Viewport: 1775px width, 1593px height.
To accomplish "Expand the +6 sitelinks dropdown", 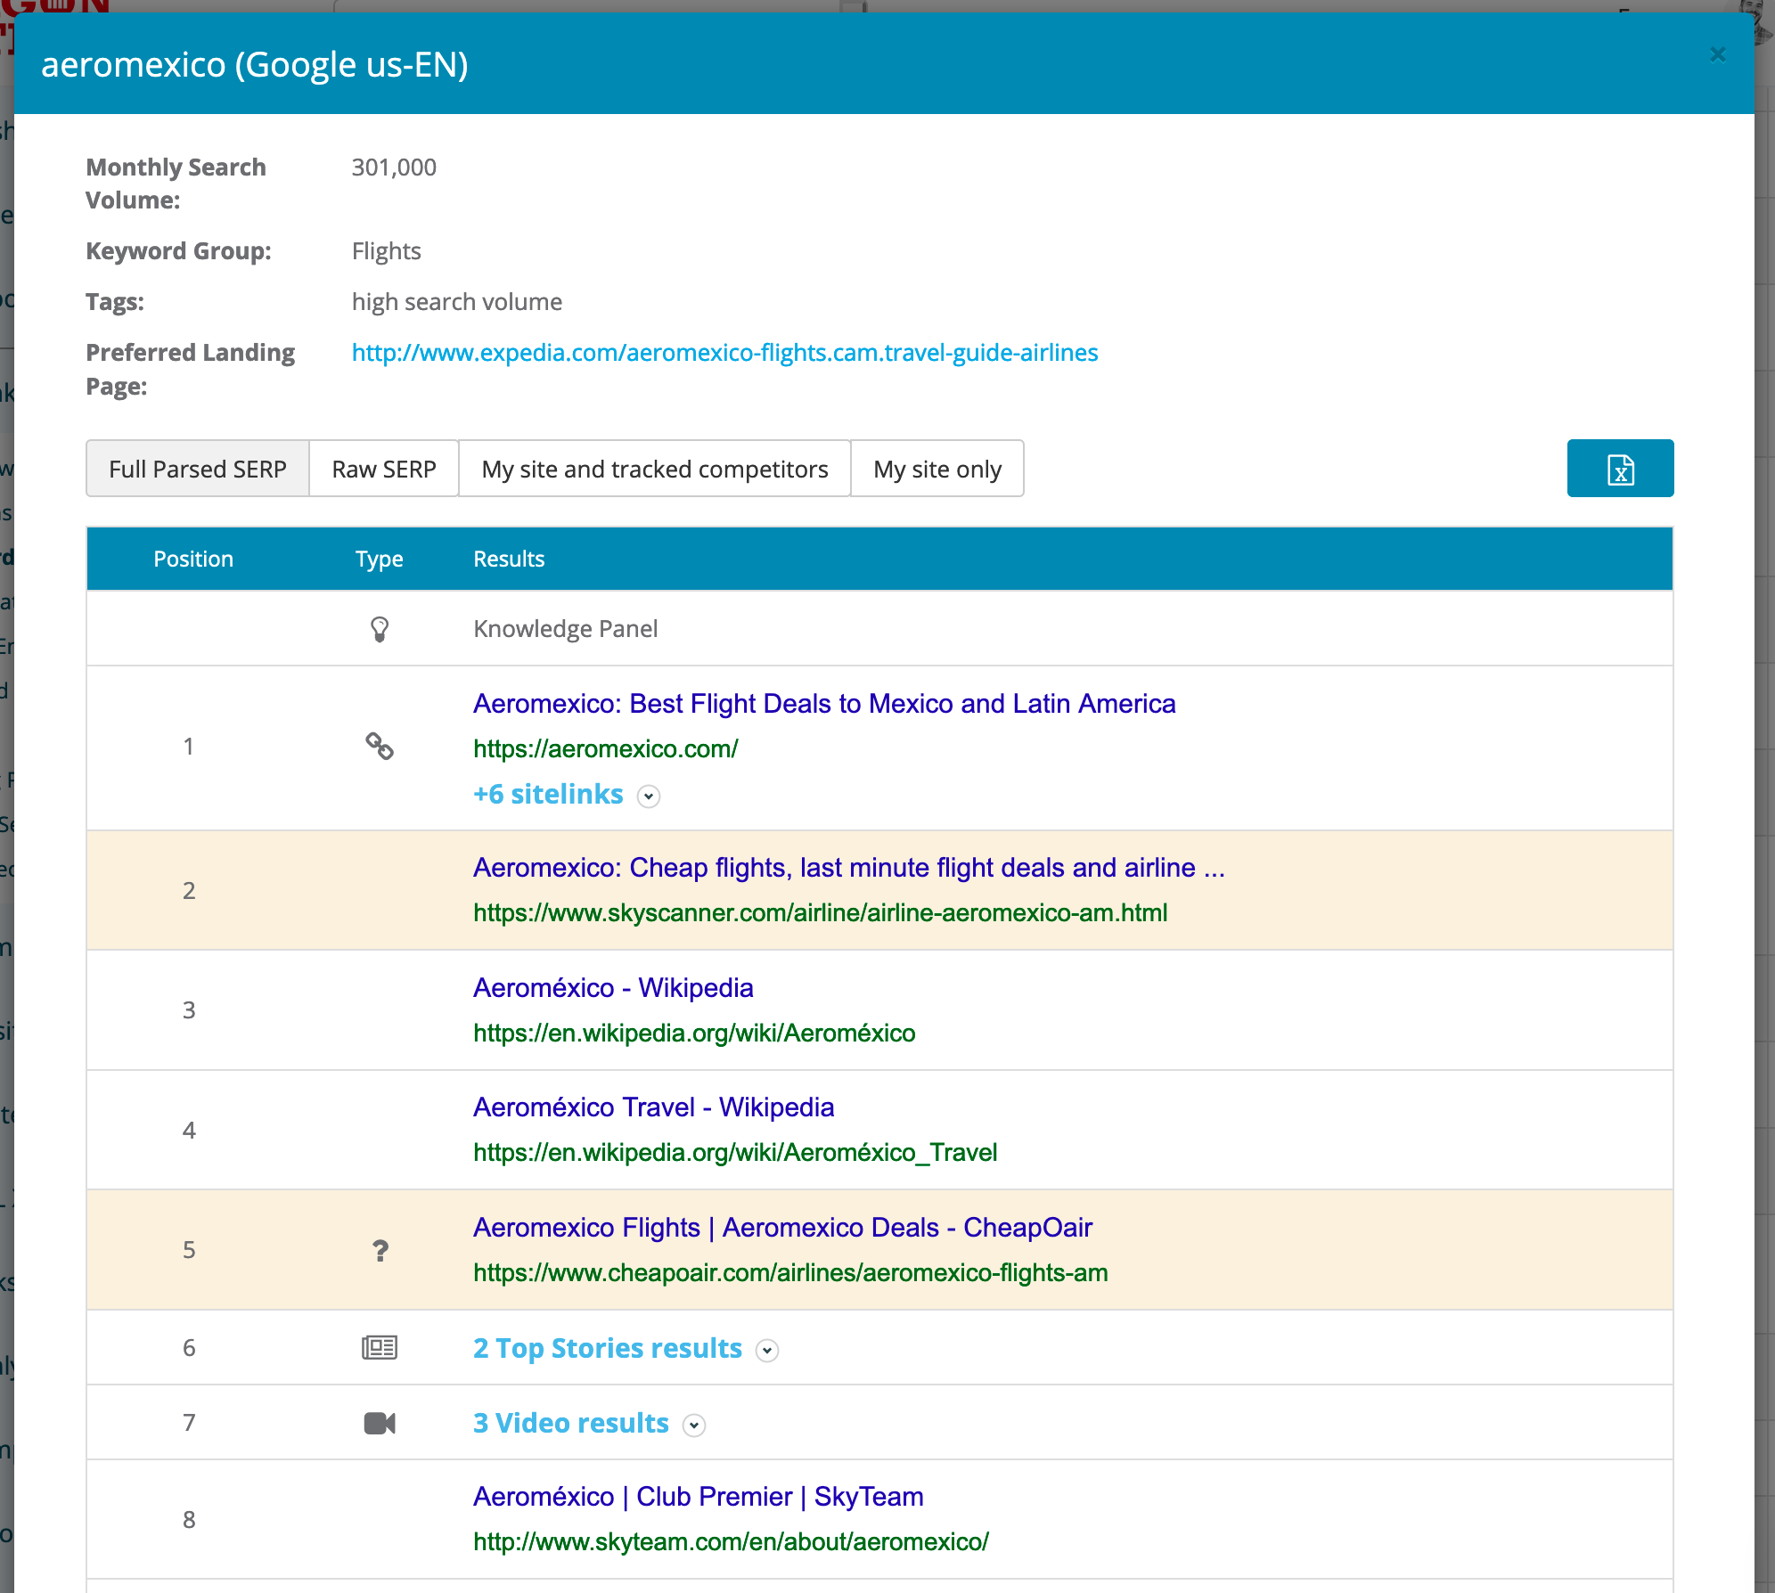I will click(648, 795).
